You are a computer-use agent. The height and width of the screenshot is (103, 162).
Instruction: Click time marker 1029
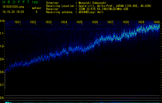click(x=141, y=22)
